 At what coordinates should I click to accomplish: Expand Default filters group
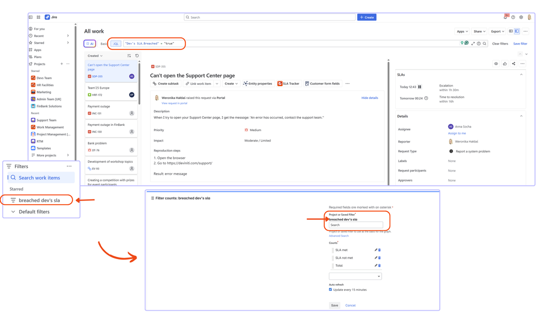pyautogui.click(x=13, y=212)
